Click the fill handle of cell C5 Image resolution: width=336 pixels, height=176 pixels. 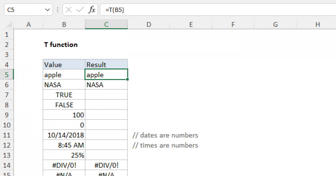coord(128,80)
